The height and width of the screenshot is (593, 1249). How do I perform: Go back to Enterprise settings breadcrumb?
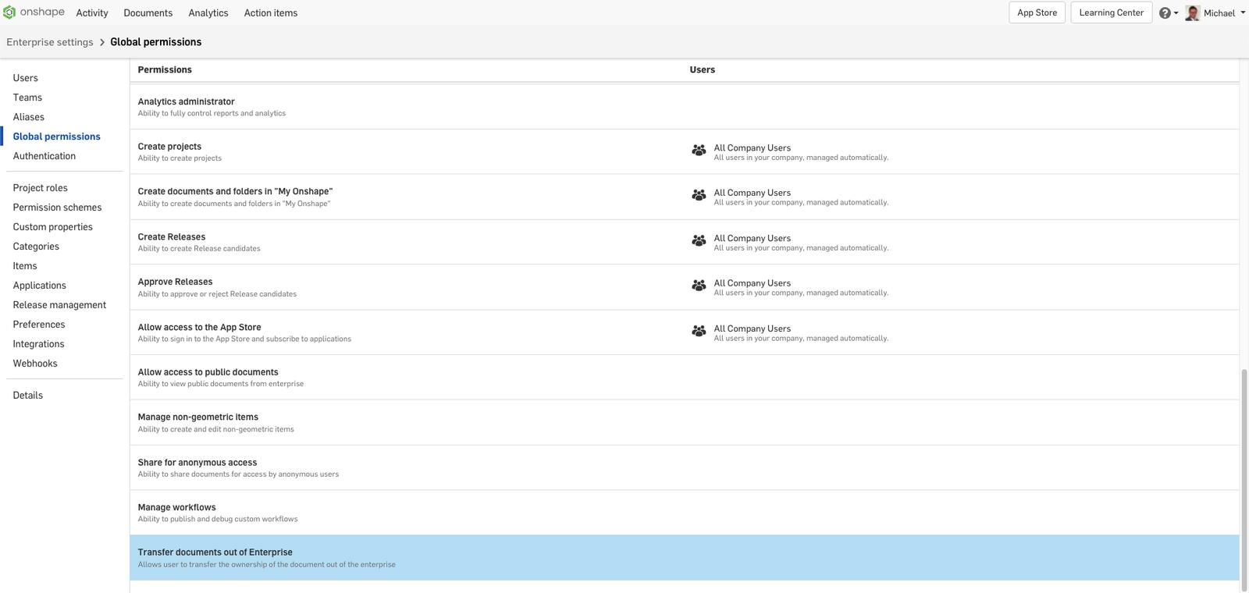tap(50, 42)
